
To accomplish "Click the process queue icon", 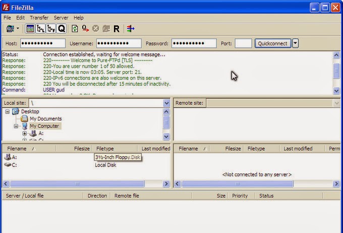I will (85, 29).
